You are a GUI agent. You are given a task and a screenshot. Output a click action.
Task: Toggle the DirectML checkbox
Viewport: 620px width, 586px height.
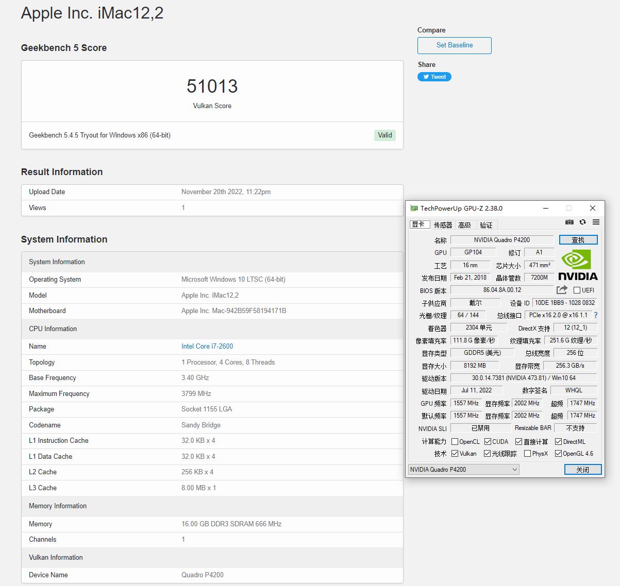coord(558,442)
